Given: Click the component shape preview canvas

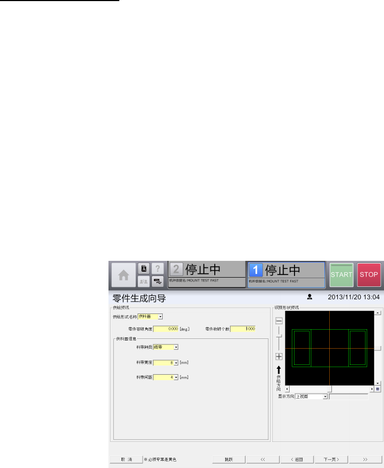Looking at the screenshot, I should [330, 348].
